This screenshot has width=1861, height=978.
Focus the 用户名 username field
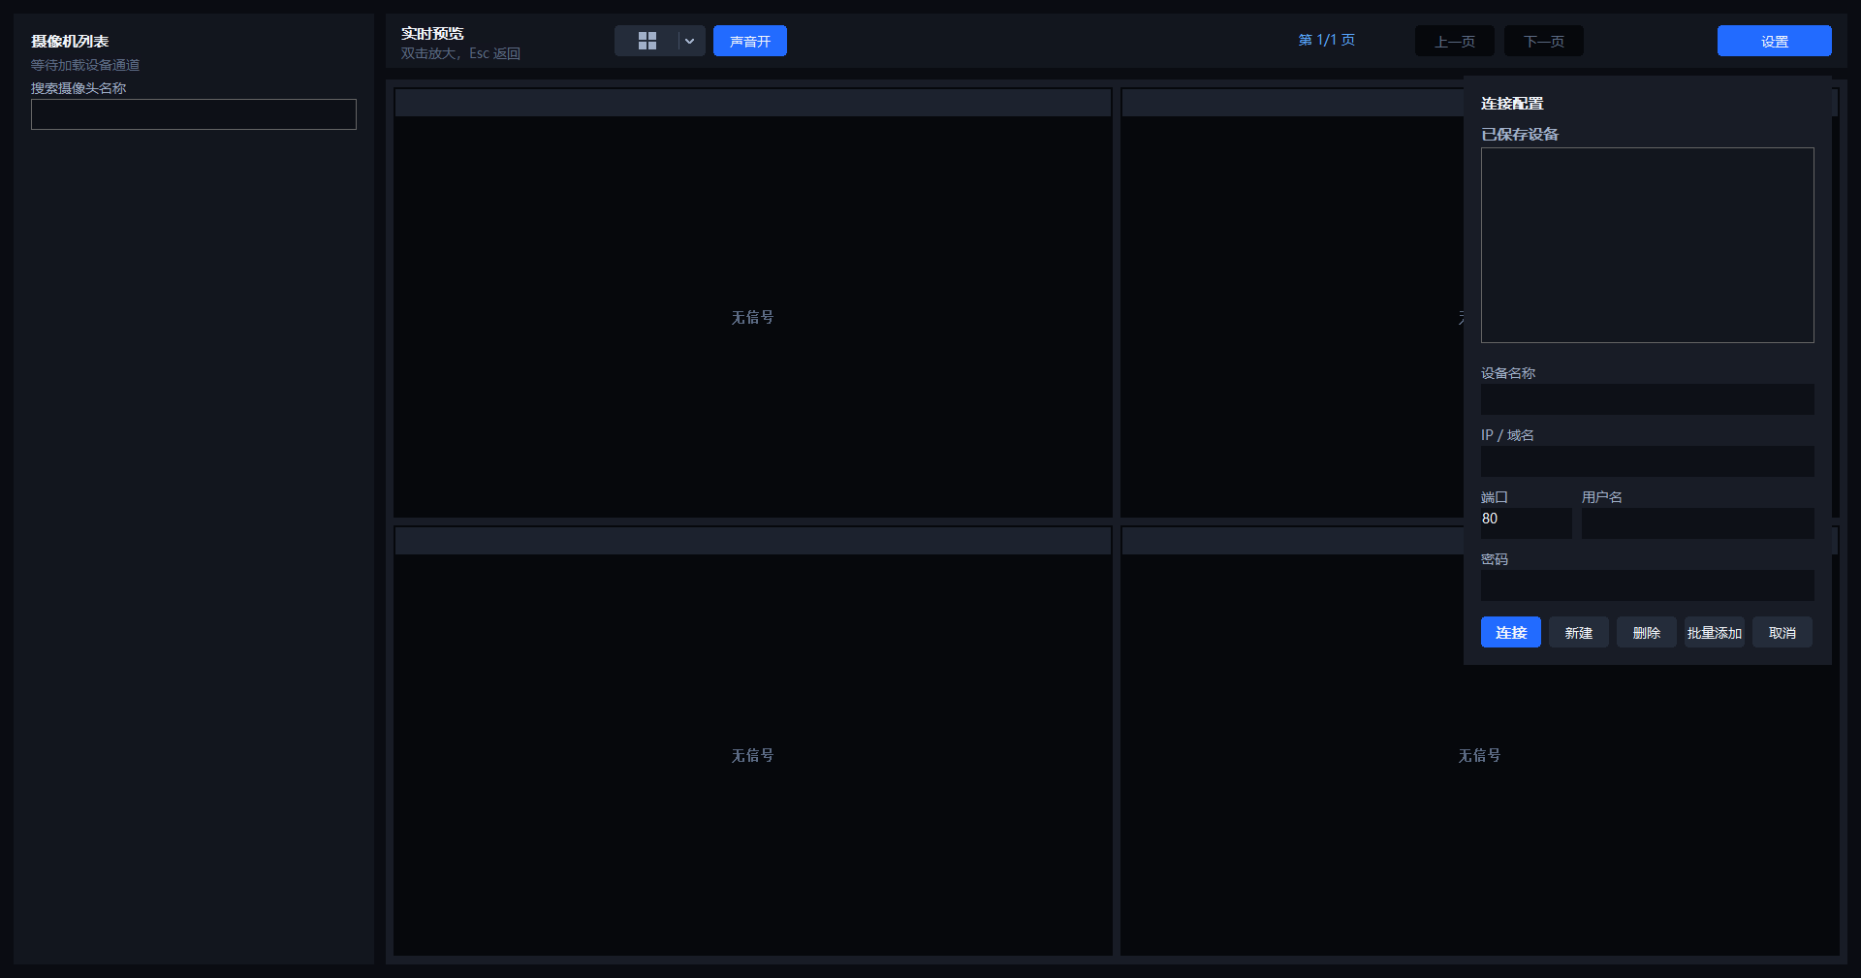[1698, 523]
